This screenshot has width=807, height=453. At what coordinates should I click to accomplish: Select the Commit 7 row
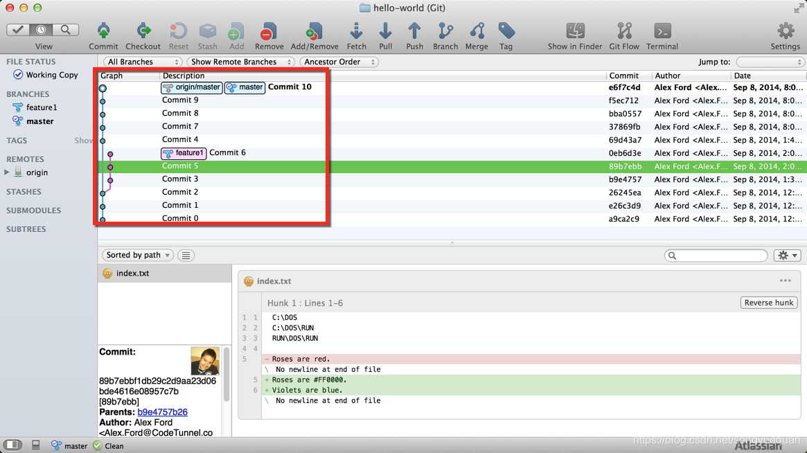coord(452,127)
